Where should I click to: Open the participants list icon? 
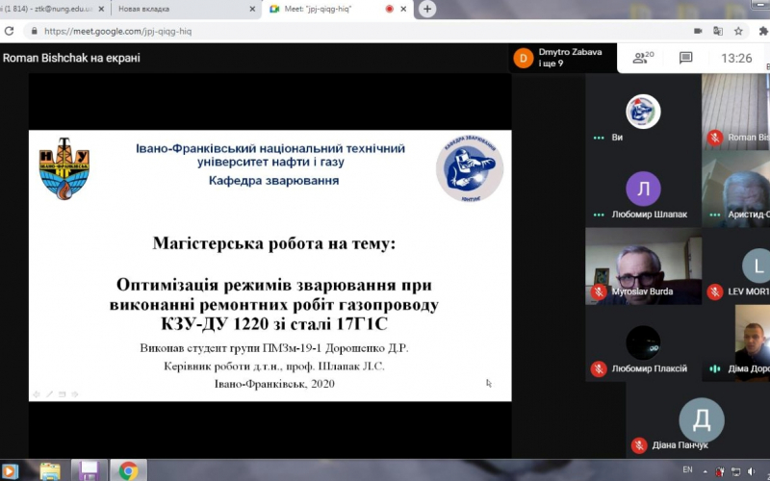642,58
